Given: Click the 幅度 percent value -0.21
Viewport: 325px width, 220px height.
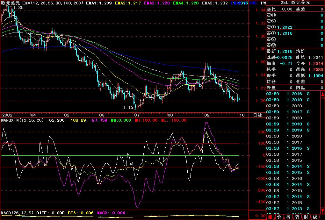Looking at the screenshot, I should click(286, 64).
